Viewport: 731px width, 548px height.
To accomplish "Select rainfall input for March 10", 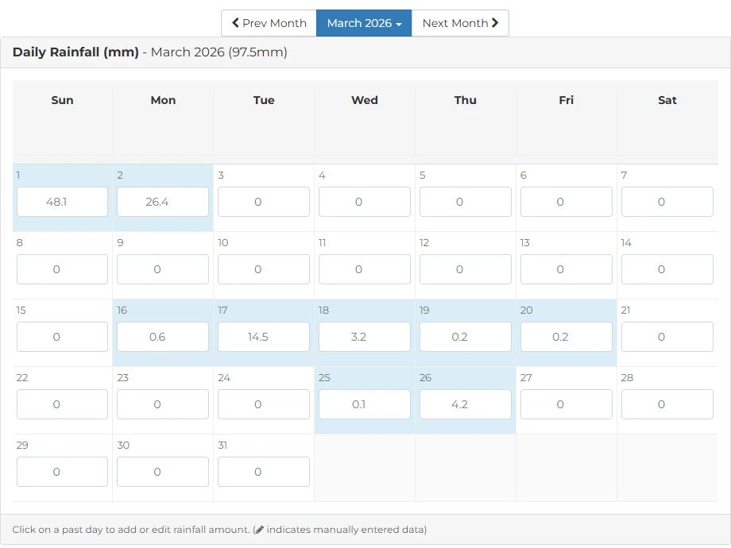I will pyautogui.click(x=264, y=269).
